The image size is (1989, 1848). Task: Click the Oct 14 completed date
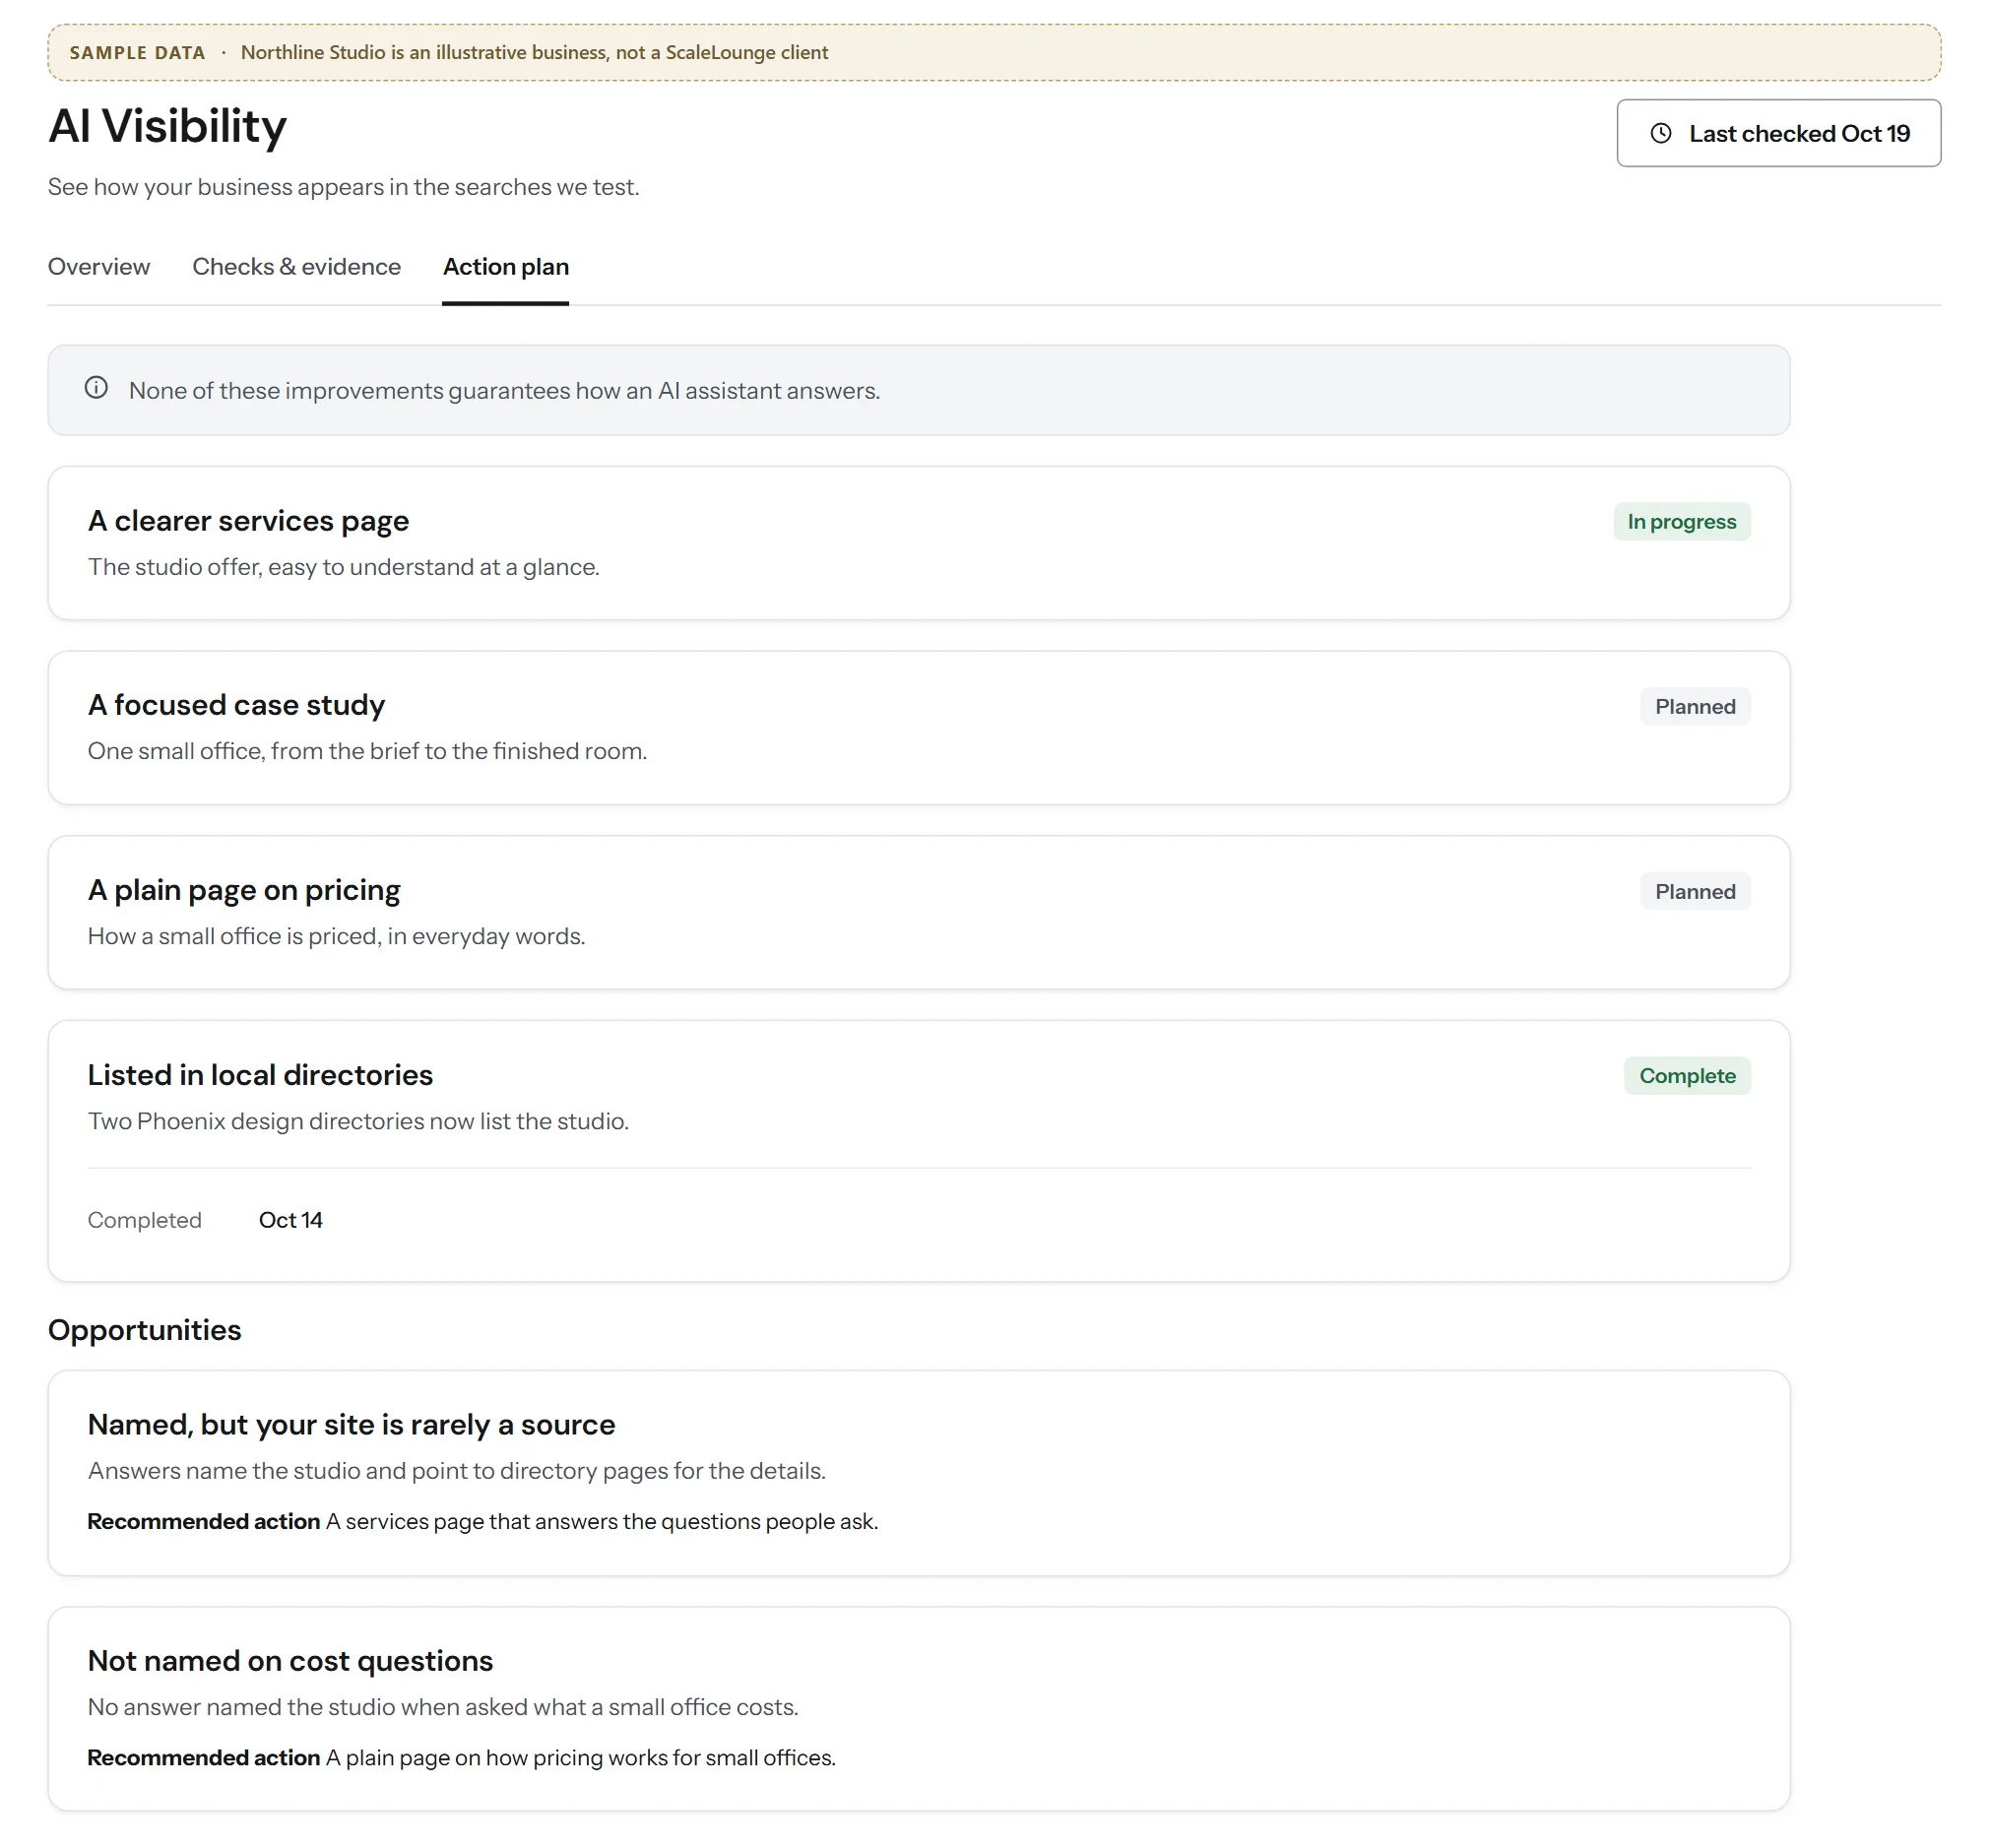pyautogui.click(x=291, y=1220)
